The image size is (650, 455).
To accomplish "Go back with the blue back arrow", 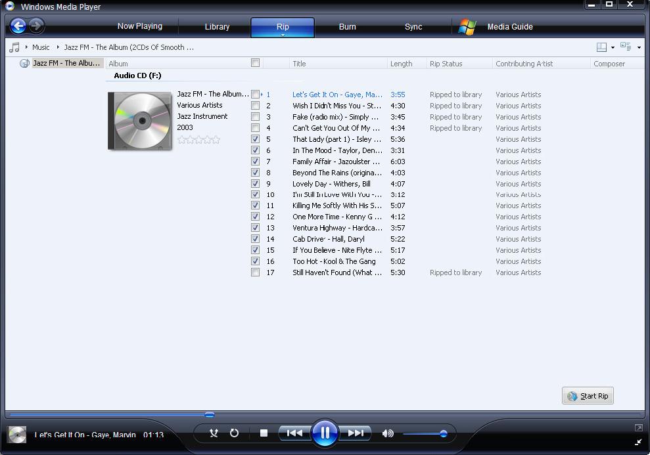I will coord(18,26).
